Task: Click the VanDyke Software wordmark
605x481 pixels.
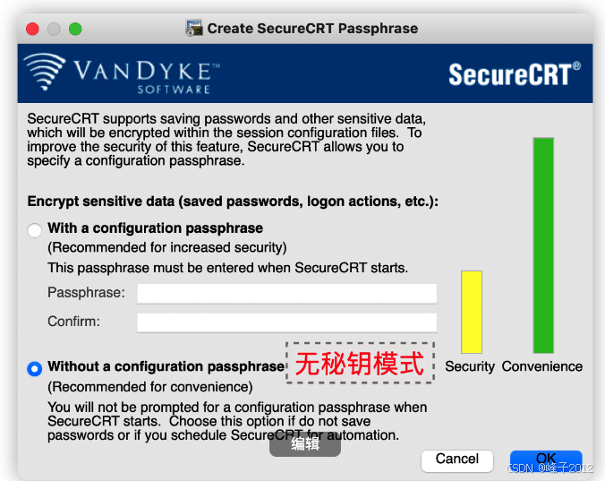Action: point(147,77)
